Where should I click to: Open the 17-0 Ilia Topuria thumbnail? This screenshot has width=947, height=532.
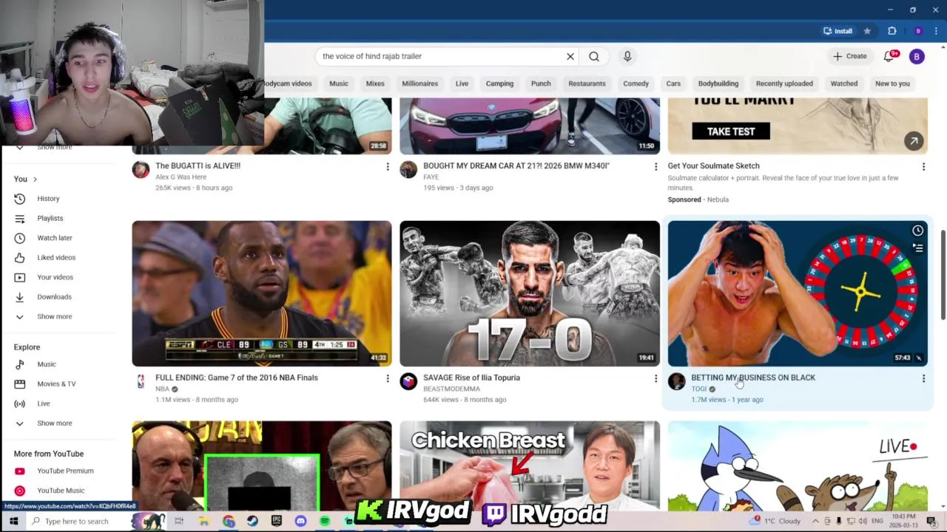(530, 293)
